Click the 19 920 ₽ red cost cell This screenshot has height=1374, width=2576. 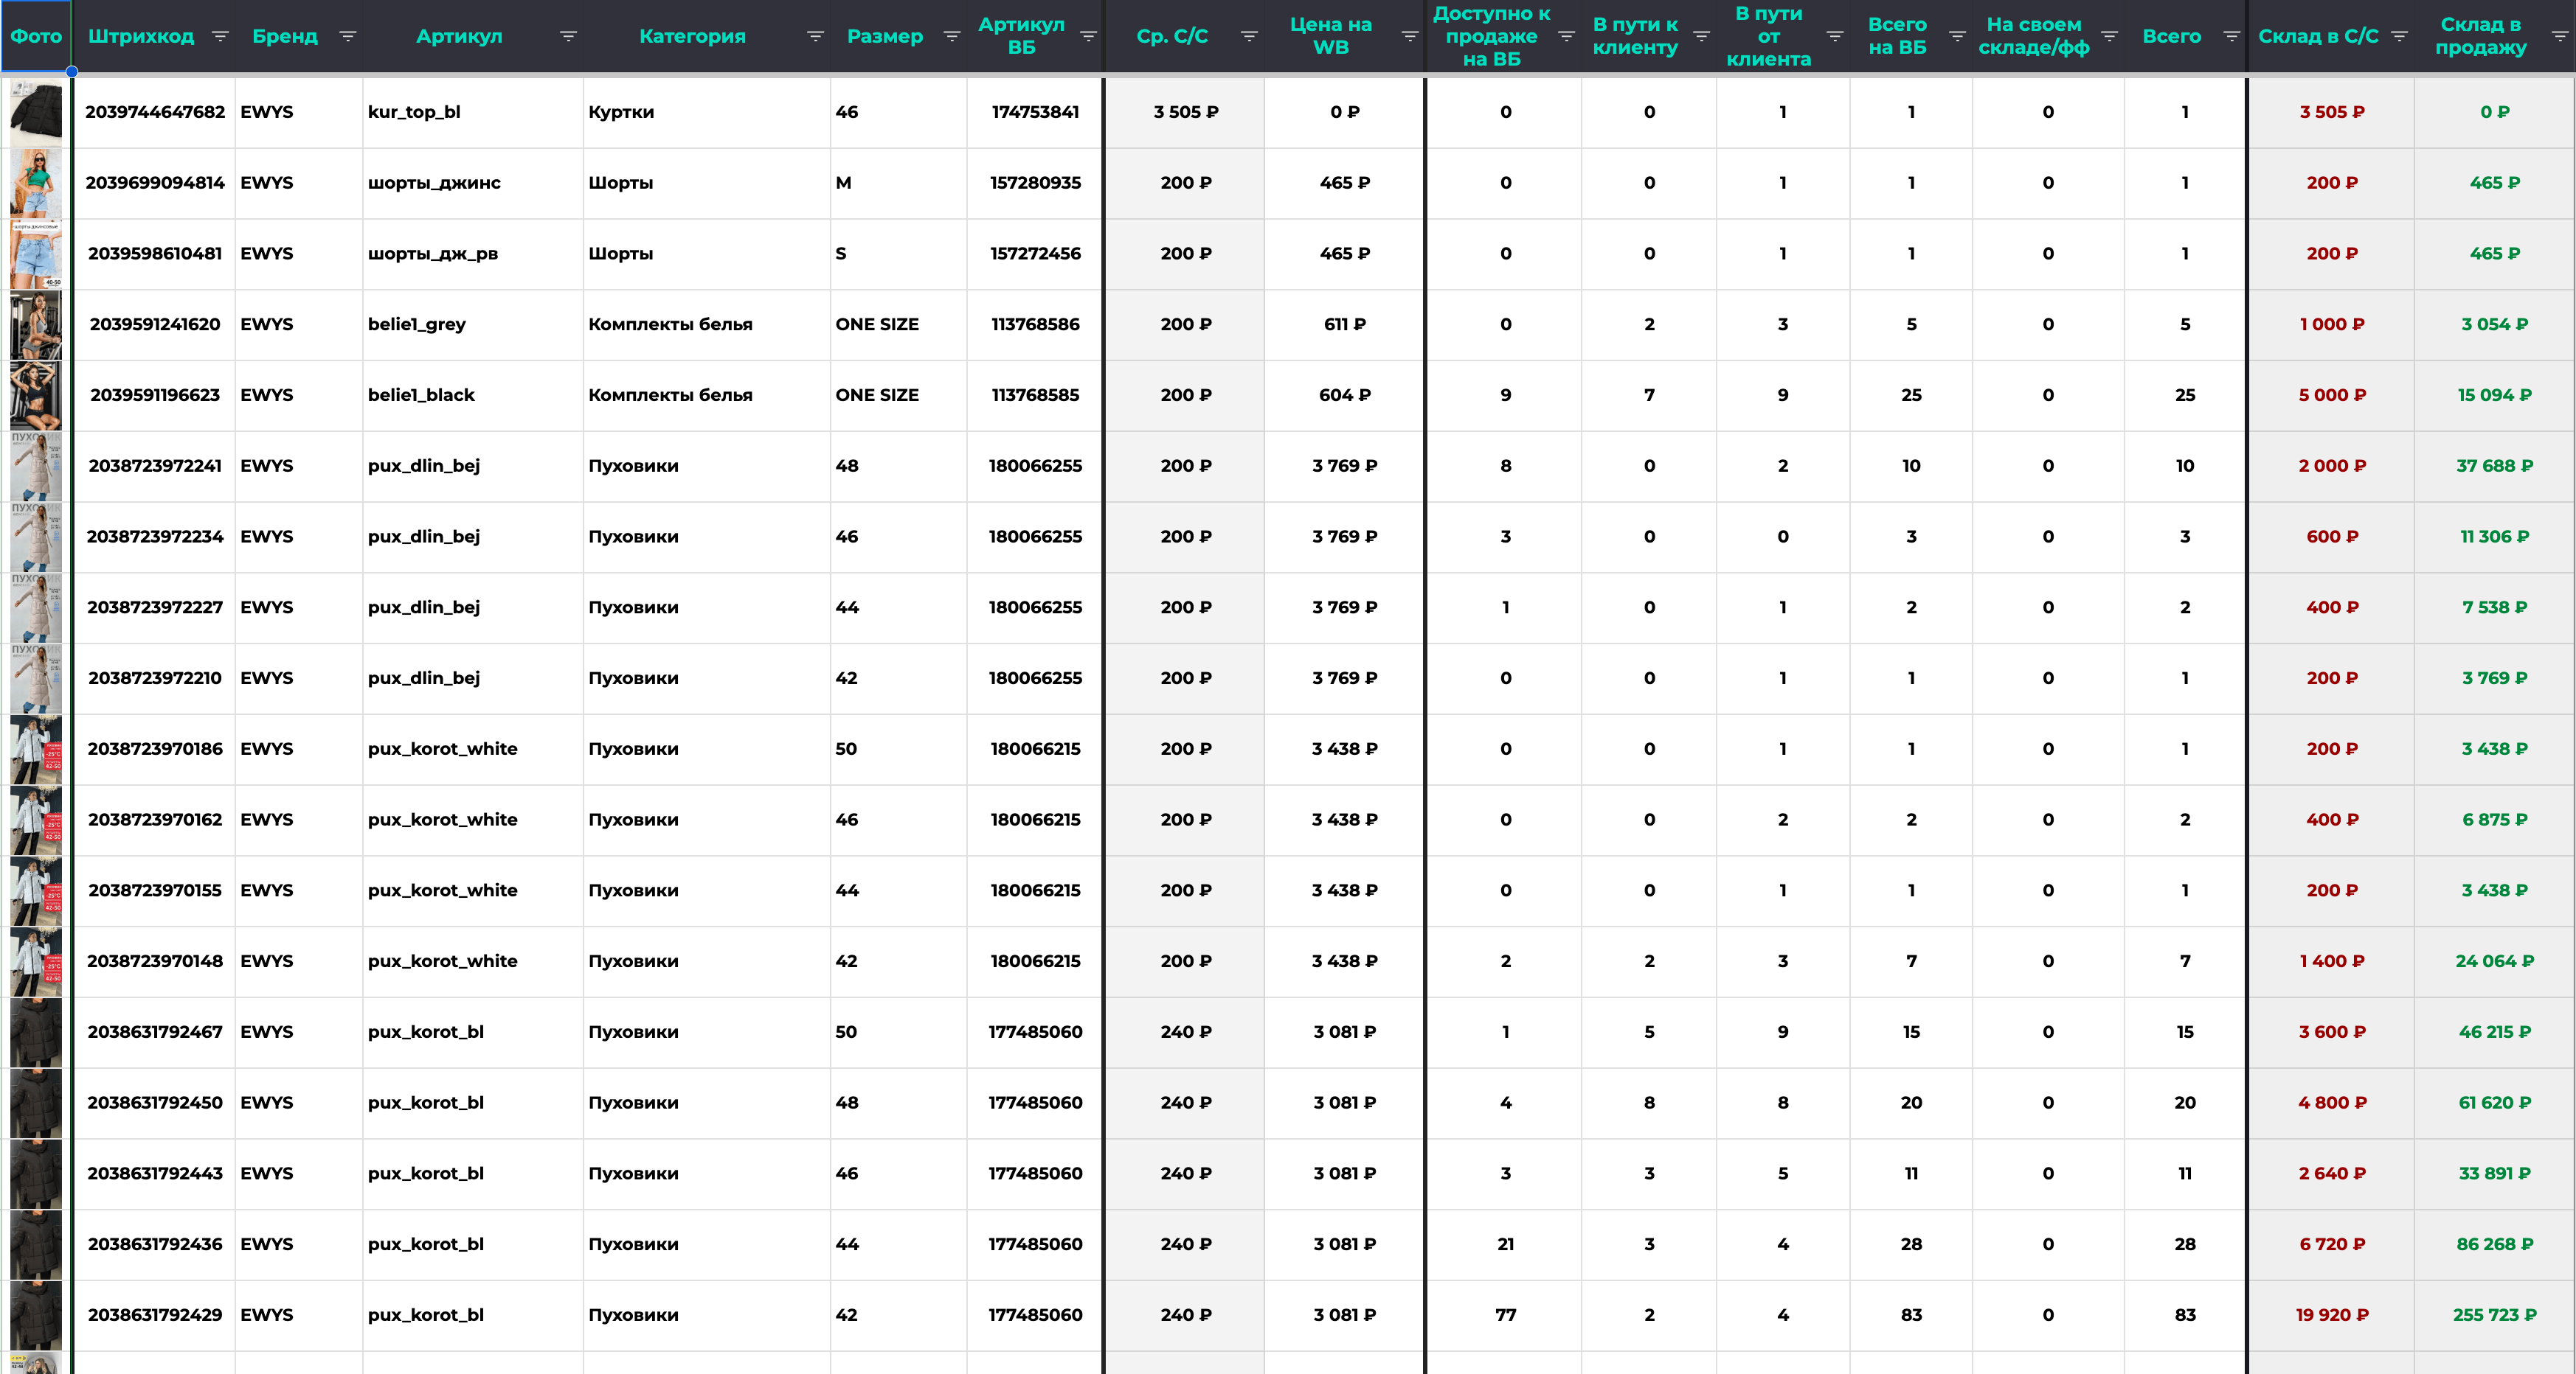click(x=2331, y=1315)
